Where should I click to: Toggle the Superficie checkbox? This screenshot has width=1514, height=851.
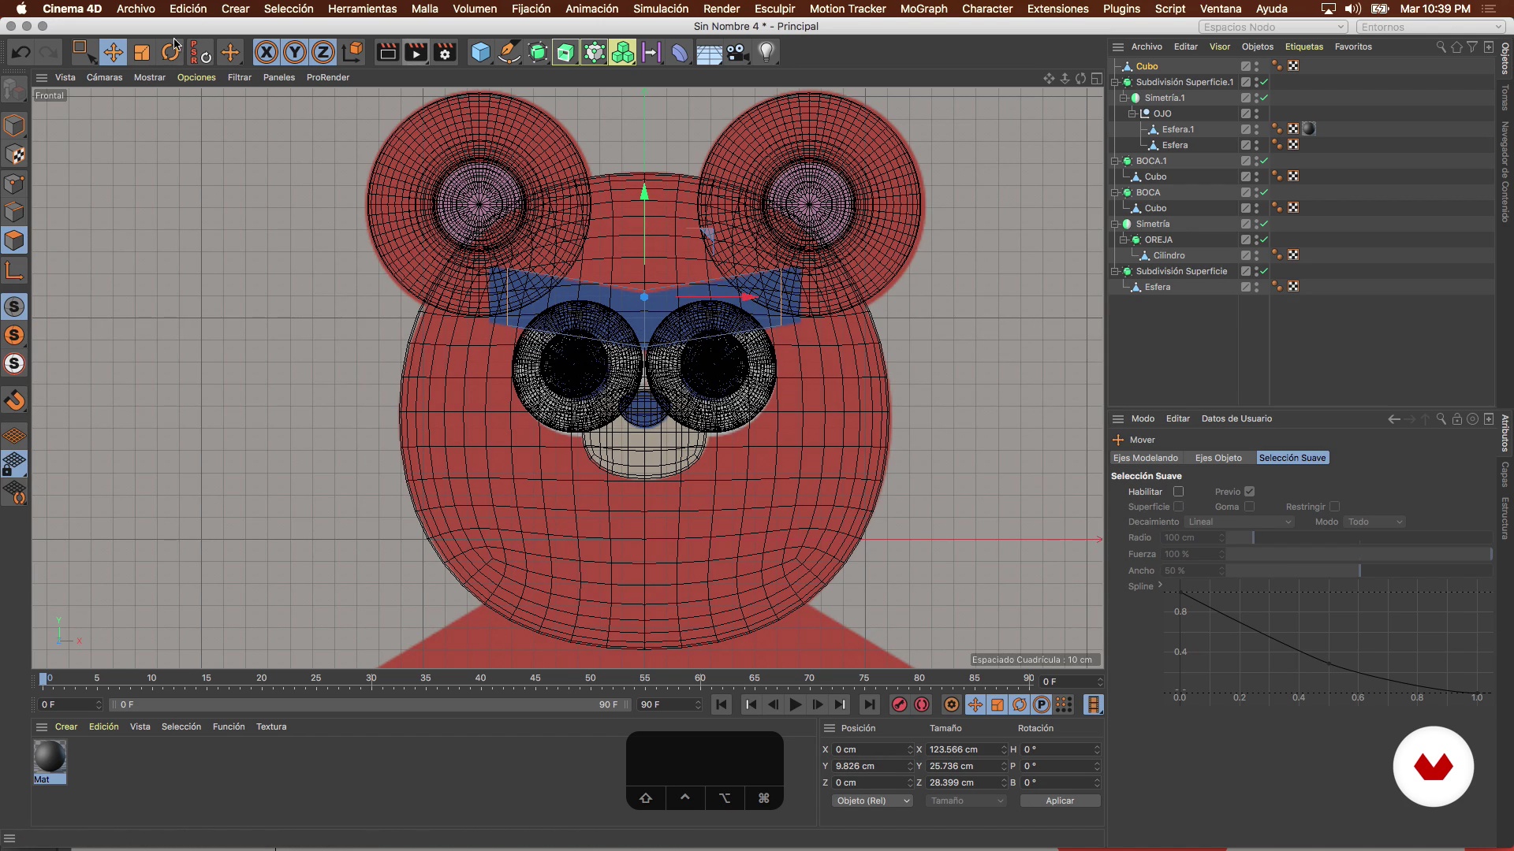[1178, 507]
